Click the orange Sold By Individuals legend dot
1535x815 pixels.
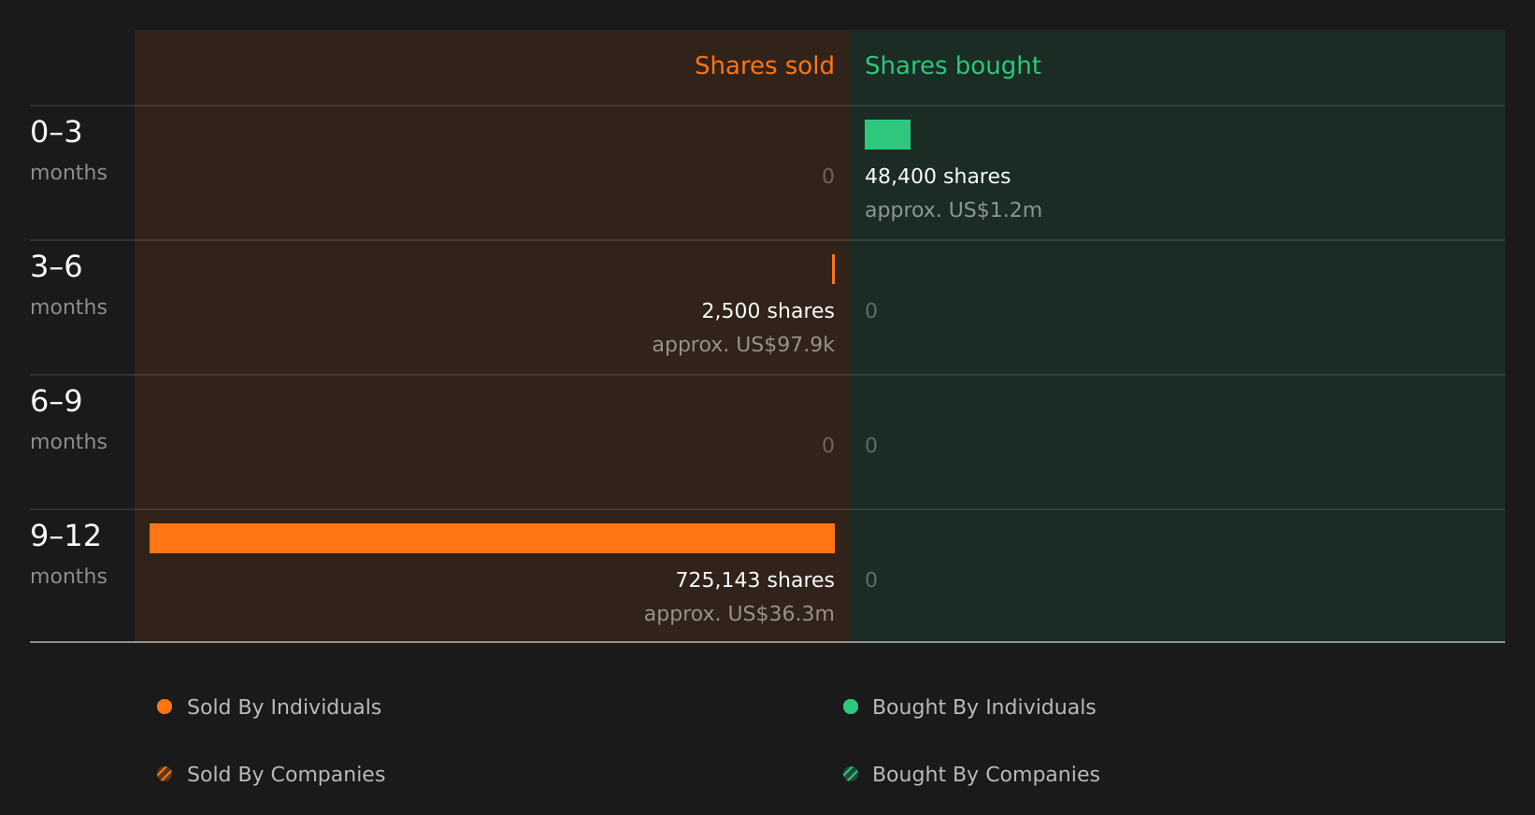pyautogui.click(x=165, y=707)
